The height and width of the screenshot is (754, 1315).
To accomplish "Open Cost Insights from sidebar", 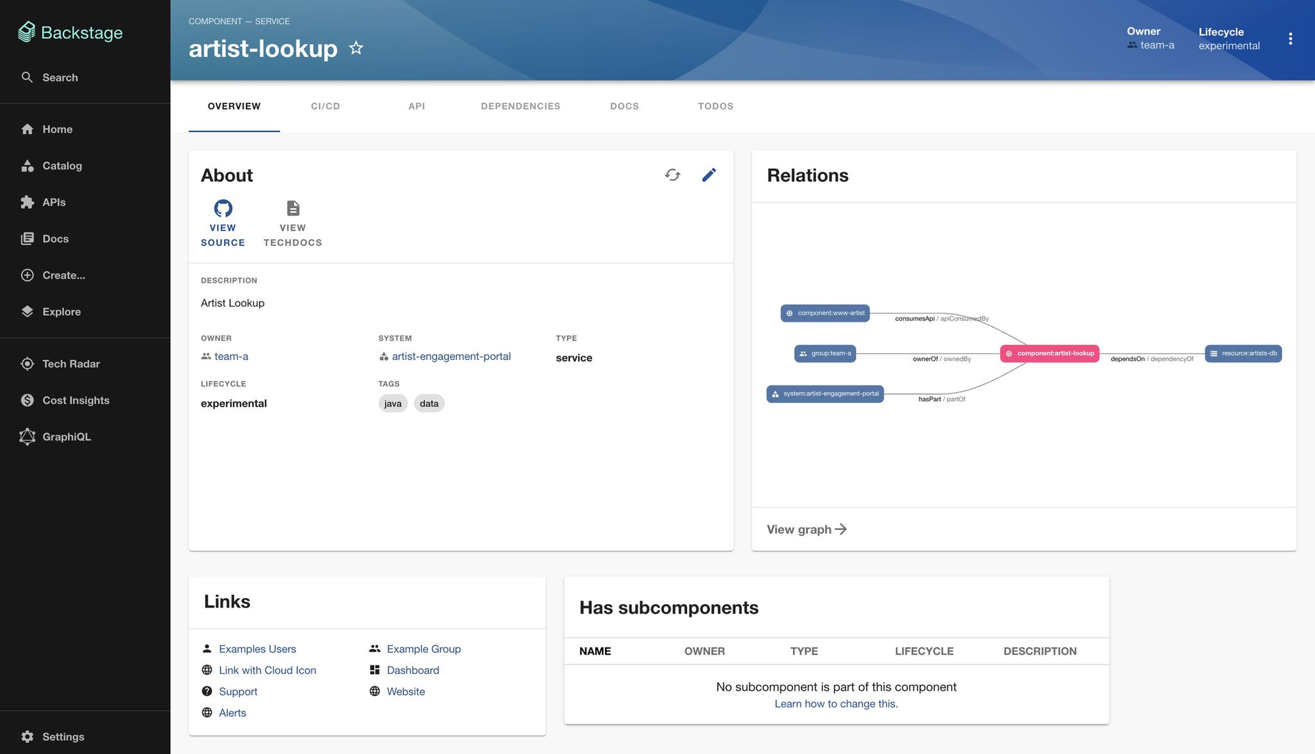I will [x=28, y=400].
